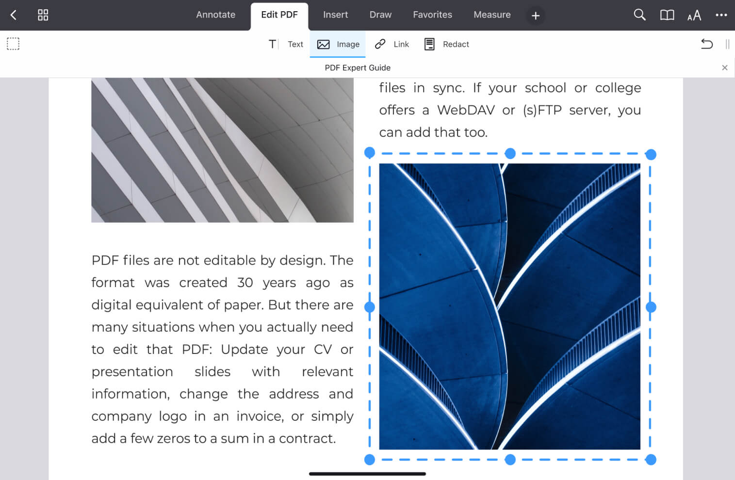
Task: Add a new toolbar tab with plus
Action: tap(536, 16)
